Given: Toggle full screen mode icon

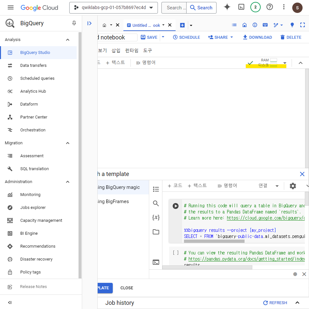Looking at the screenshot, I should (303, 25).
